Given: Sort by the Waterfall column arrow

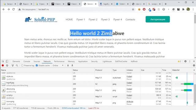Looking at the screenshot, I should pyautogui.click(x=194, y=70).
